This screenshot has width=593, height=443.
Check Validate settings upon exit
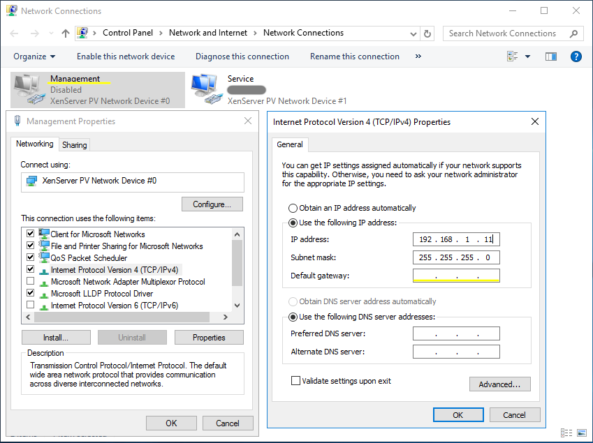[x=295, y=380]
